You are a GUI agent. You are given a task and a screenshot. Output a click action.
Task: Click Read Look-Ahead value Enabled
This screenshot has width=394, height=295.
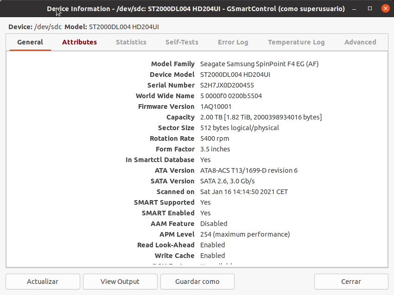click(x=213, y=245)
